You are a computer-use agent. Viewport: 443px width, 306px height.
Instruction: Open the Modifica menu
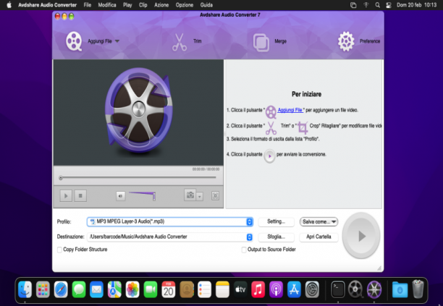[x=107, y=5]
